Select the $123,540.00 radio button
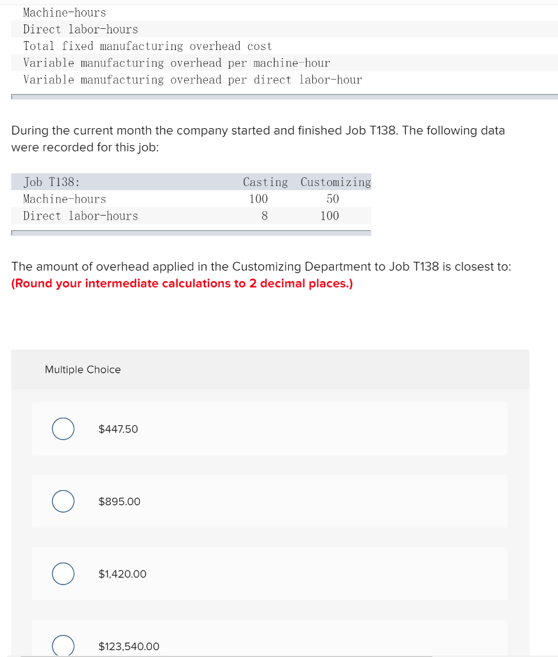The width and height of the screenshot is (558, 657). (63, 645)
